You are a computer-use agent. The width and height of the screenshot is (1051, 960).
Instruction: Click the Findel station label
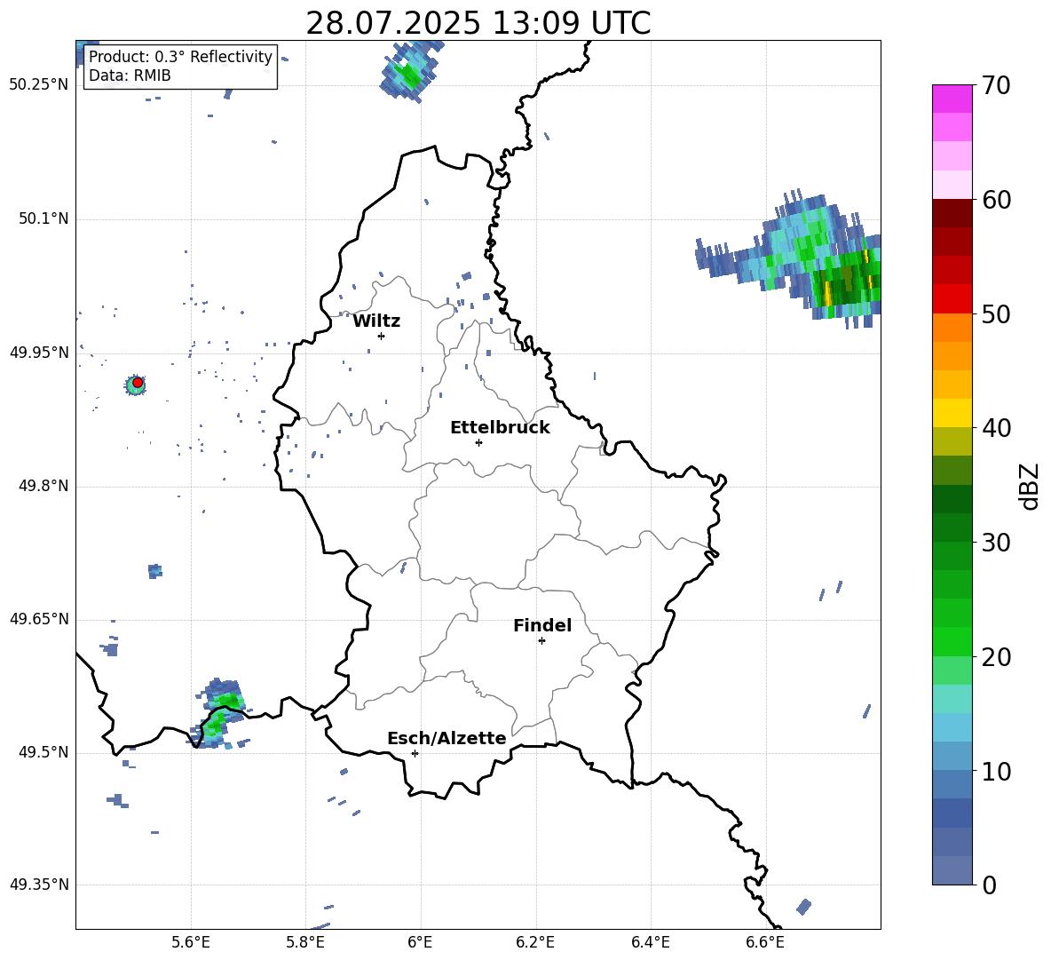click(542, 625)
